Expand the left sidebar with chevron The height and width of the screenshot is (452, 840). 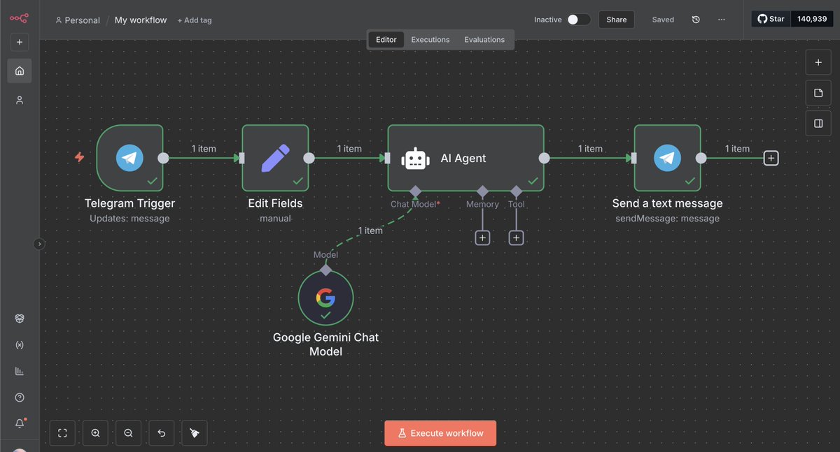point(39,244)
